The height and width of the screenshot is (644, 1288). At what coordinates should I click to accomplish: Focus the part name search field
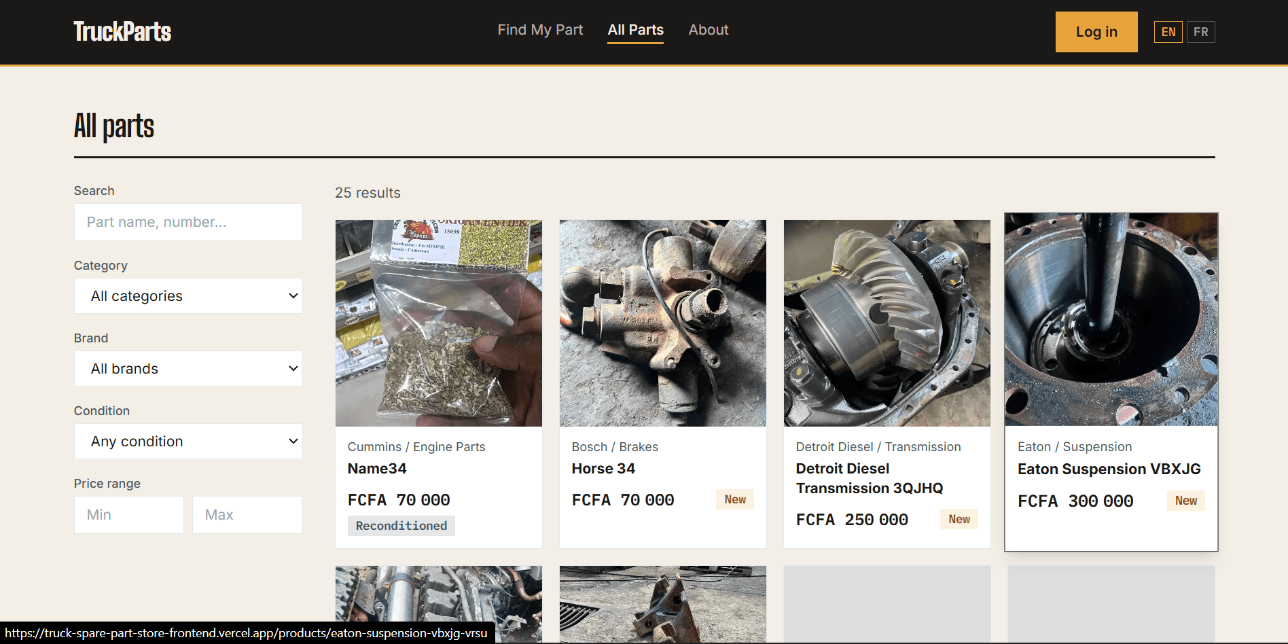pos(188,222)
